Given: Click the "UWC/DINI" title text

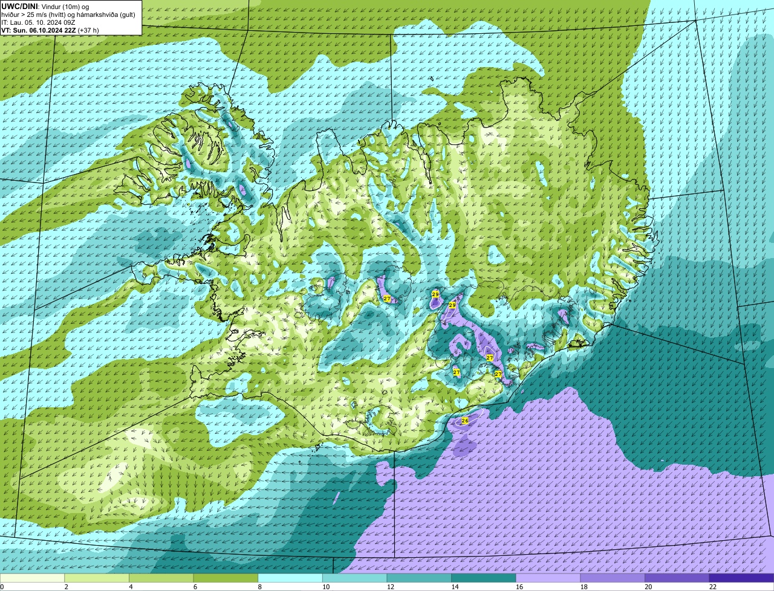Looking at the screenshot, I should pyautogui.click(x=19, y=6).
